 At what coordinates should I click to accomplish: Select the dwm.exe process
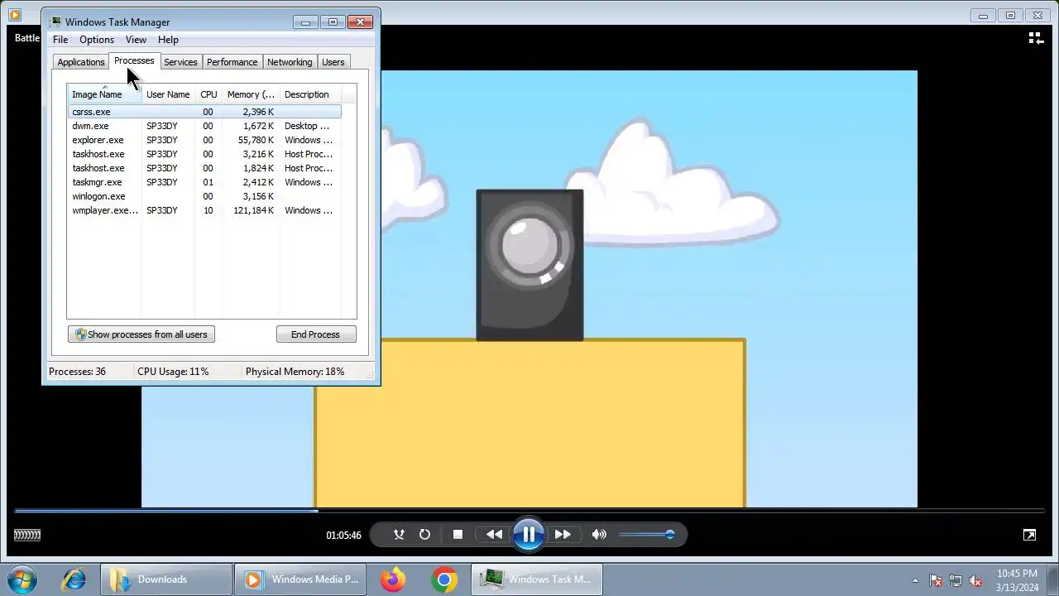pos(204,126)
